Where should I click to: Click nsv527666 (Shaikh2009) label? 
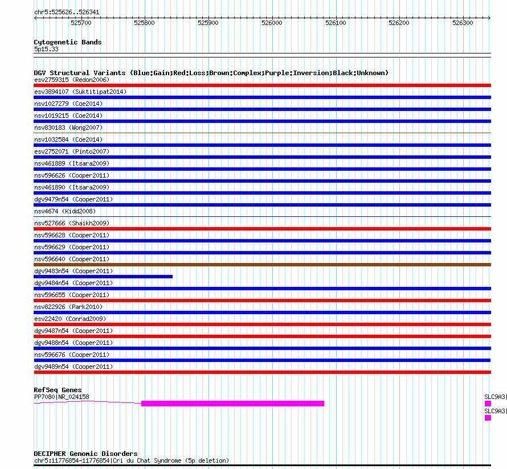72,223
